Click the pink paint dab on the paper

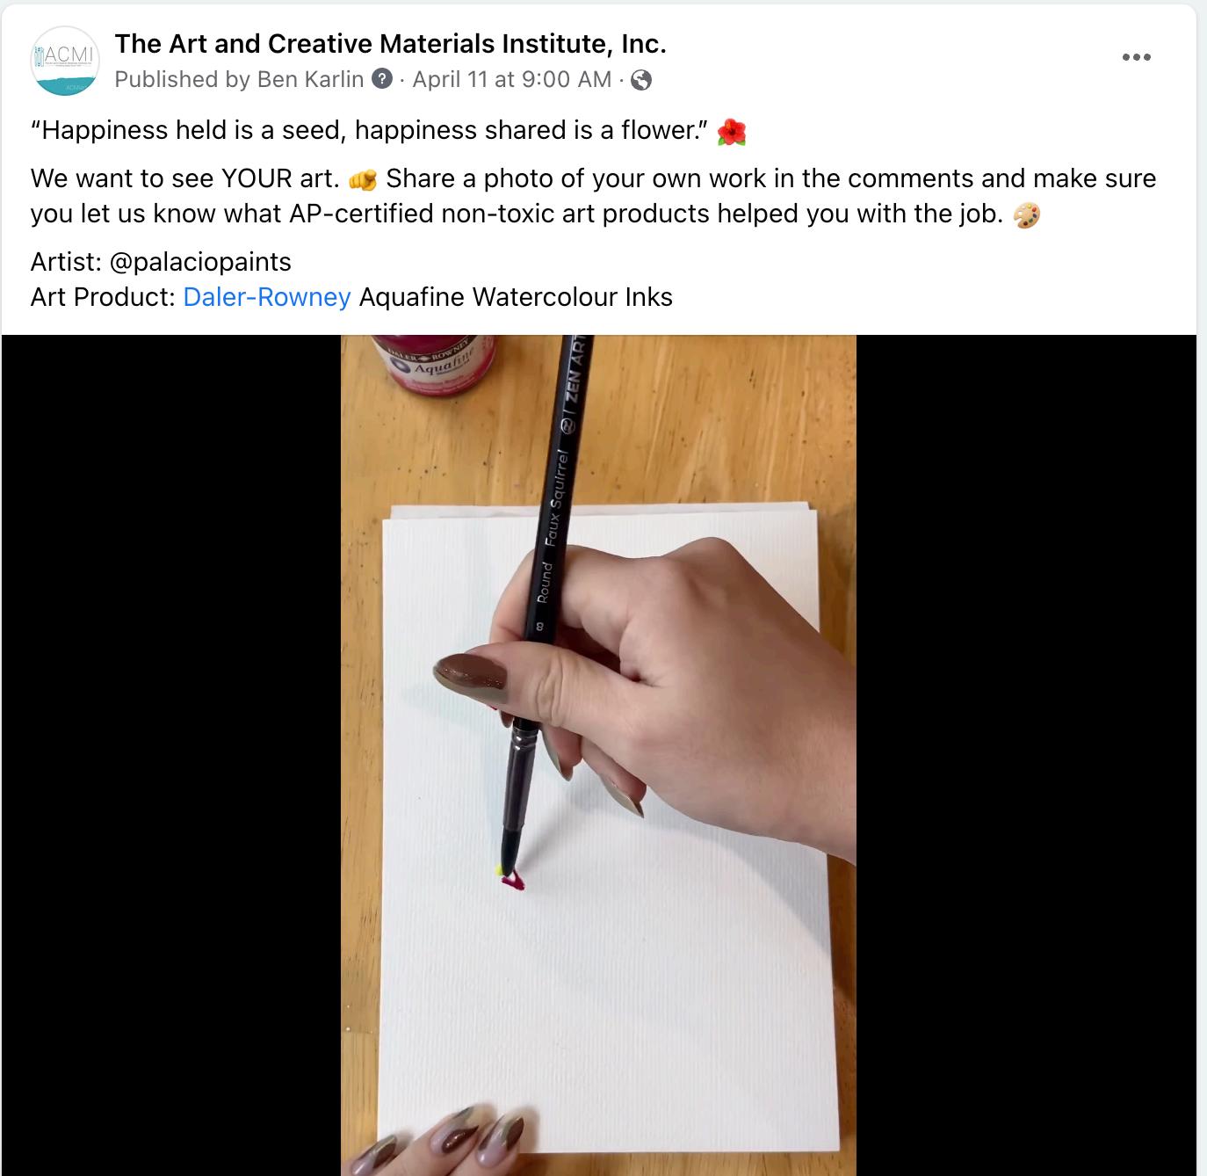tap(512, 881)
